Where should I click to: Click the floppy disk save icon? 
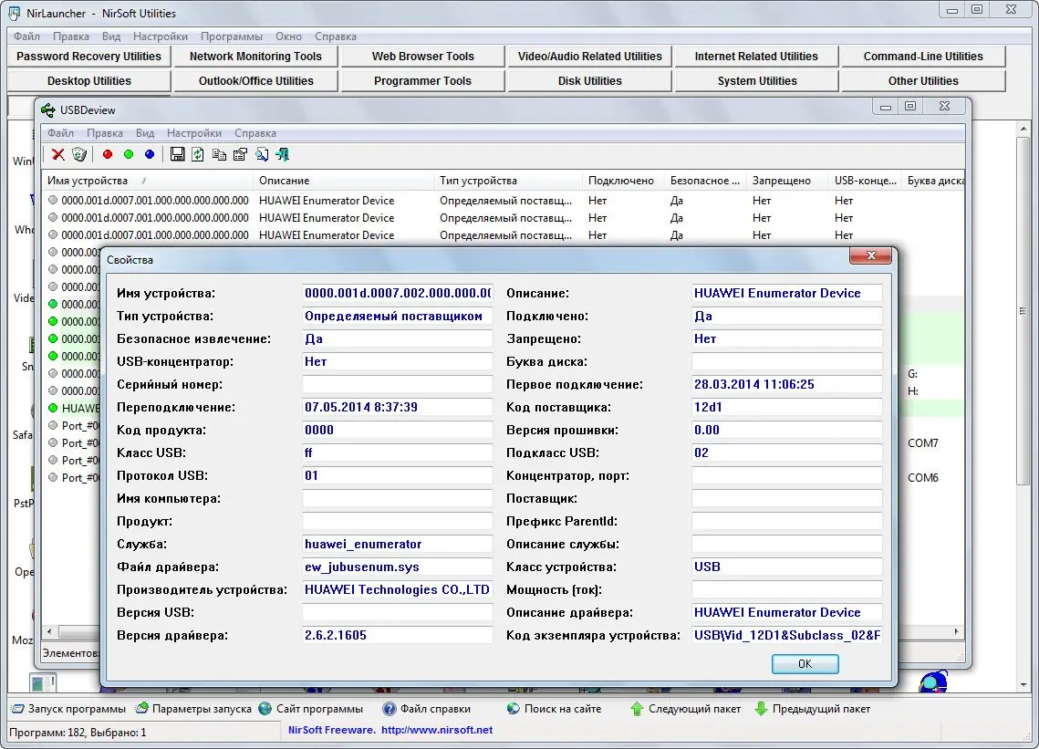(178, 154)
